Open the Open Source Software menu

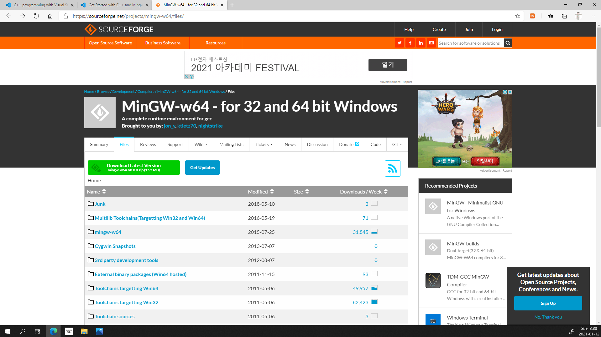(x=110, y=43)
